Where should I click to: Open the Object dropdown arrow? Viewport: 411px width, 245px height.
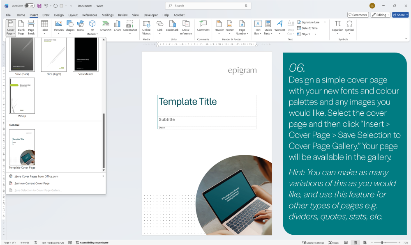tap(315, 34)
